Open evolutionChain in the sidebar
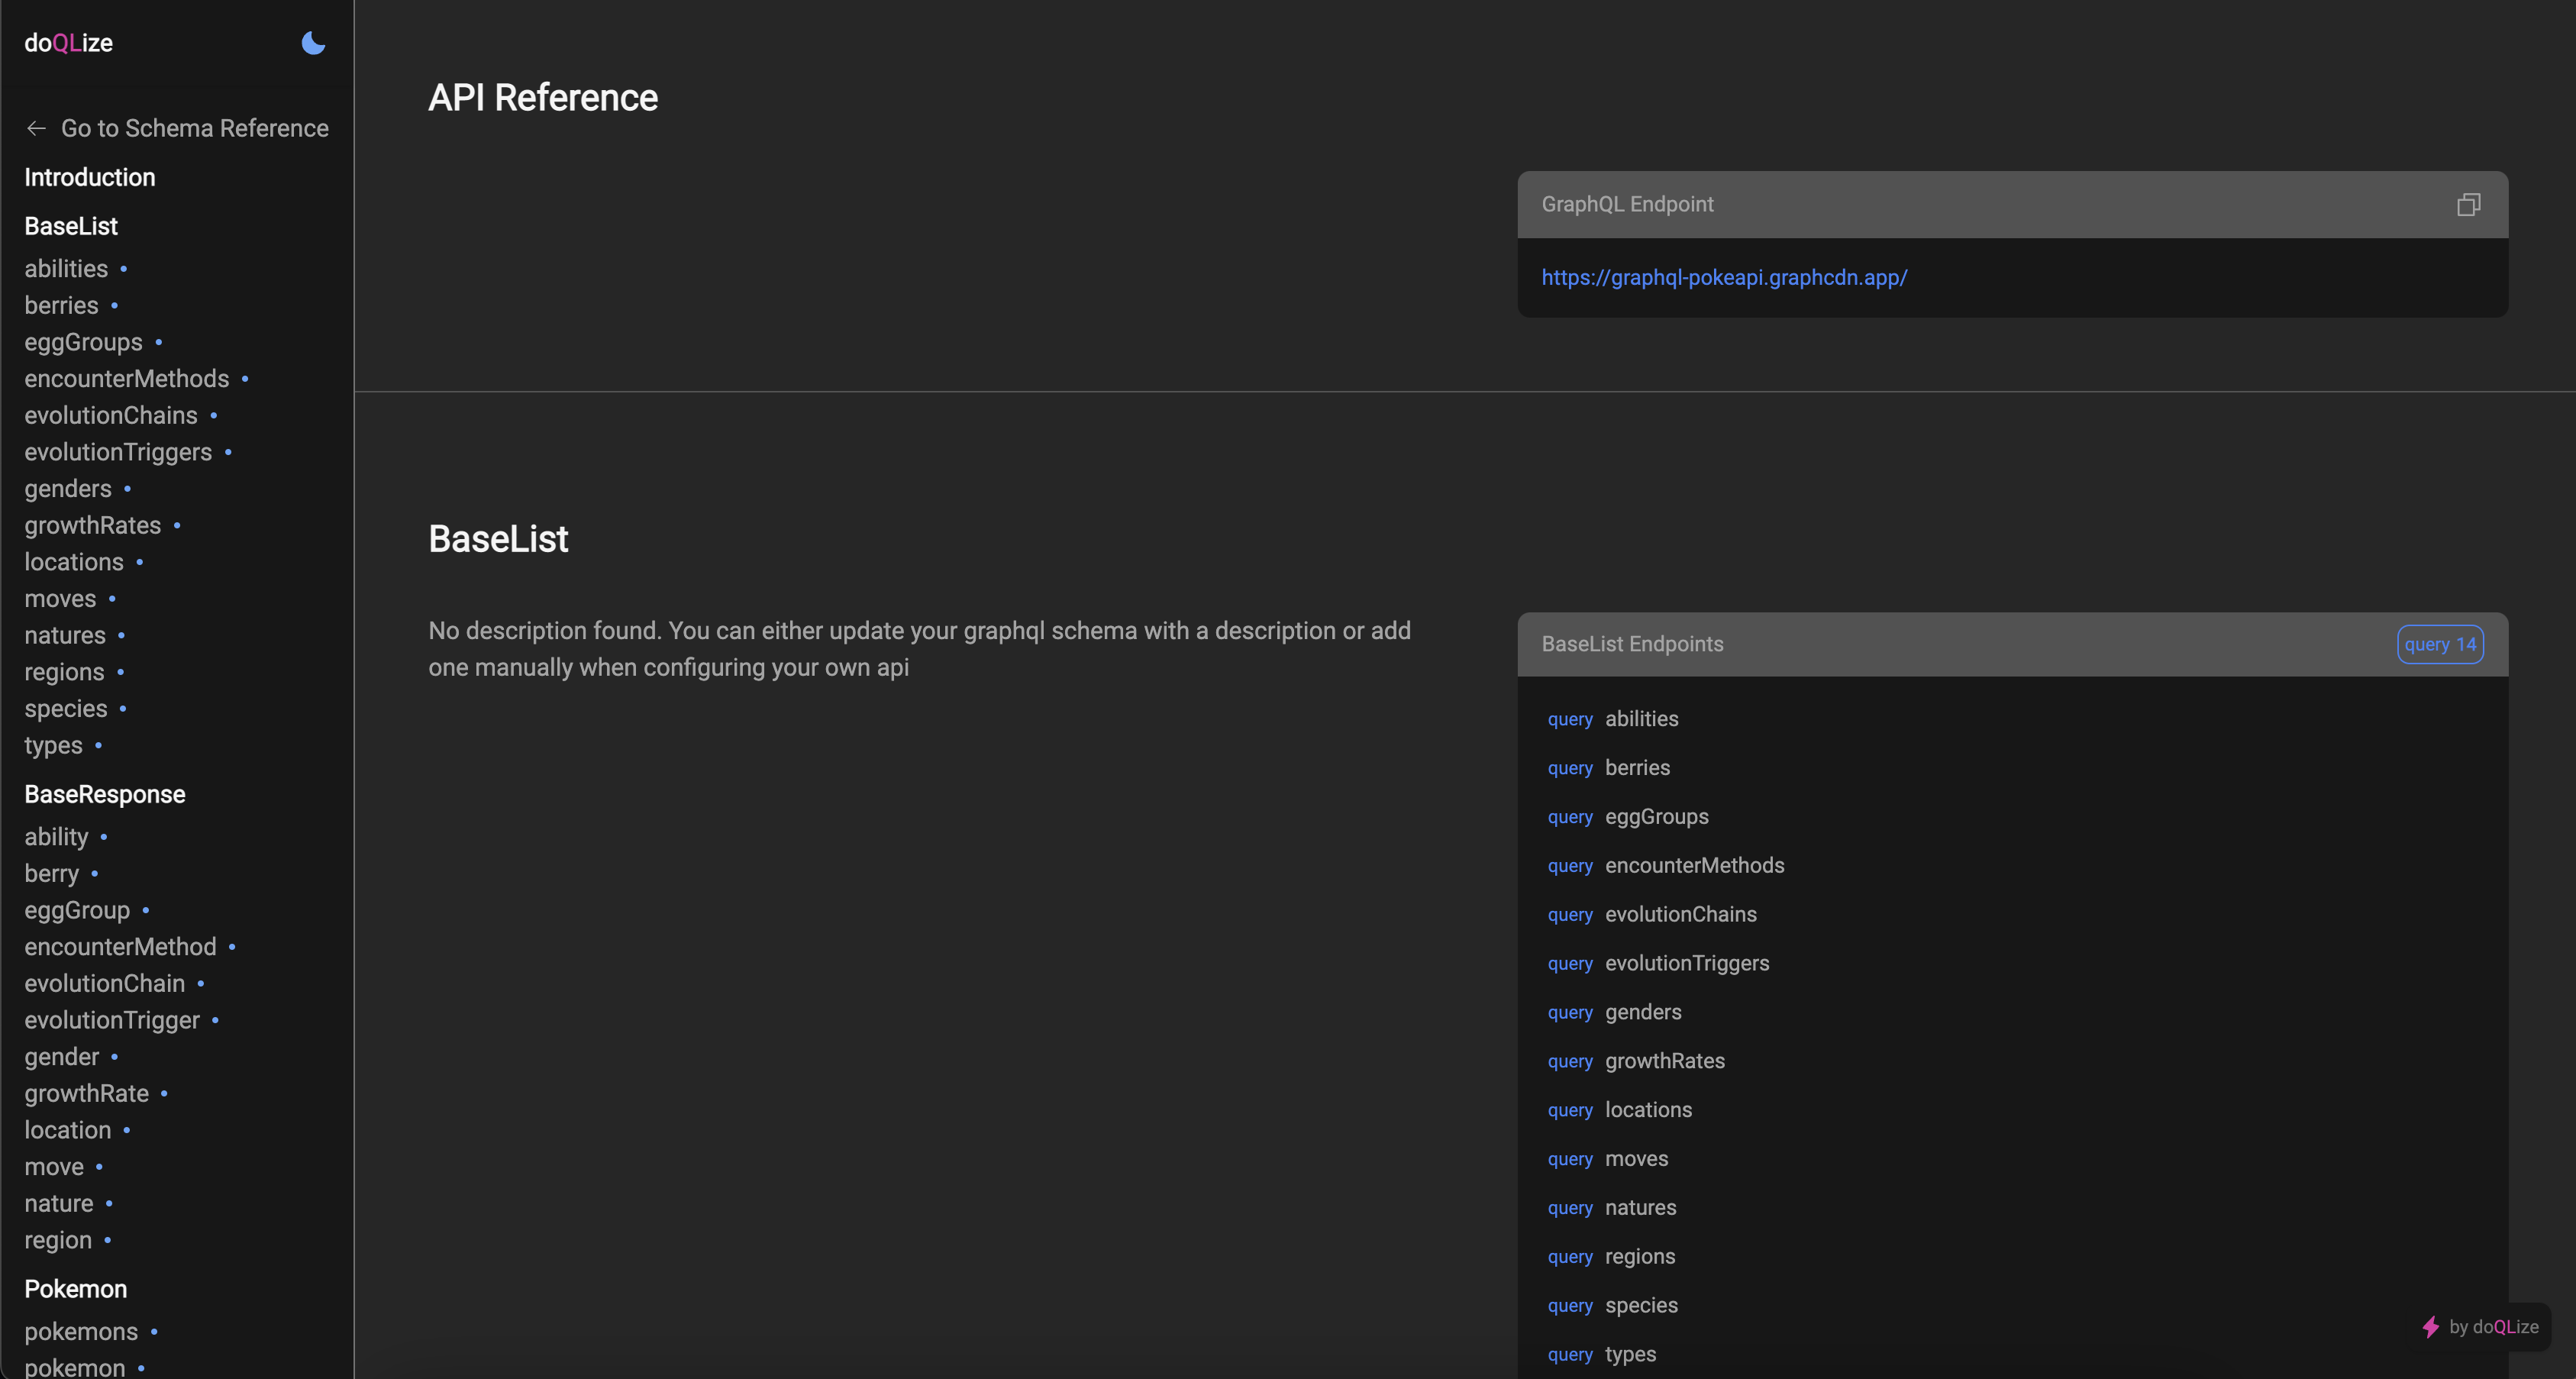 click(x=105, y=984)
